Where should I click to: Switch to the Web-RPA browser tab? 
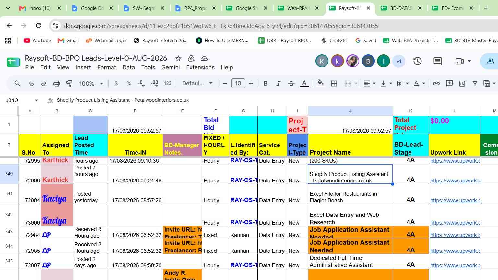tap(298, 8)
